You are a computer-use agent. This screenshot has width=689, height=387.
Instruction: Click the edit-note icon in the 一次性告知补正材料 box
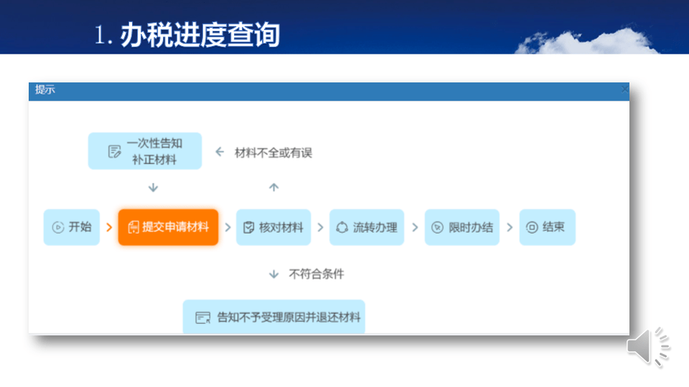[x=113, y=151]
